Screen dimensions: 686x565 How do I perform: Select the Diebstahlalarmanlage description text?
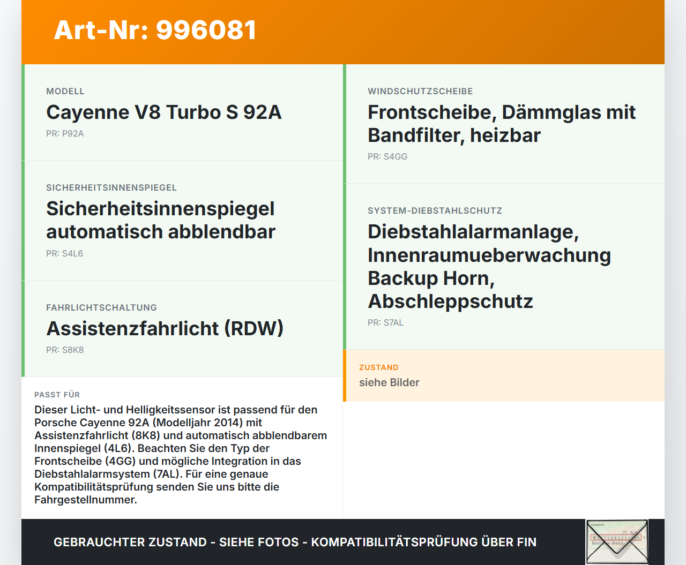[489, 266]
